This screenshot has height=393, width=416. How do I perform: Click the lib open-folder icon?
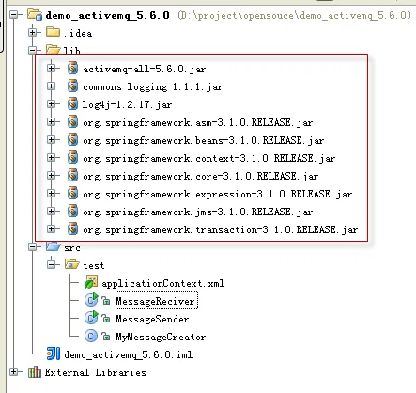click(54, 49)
